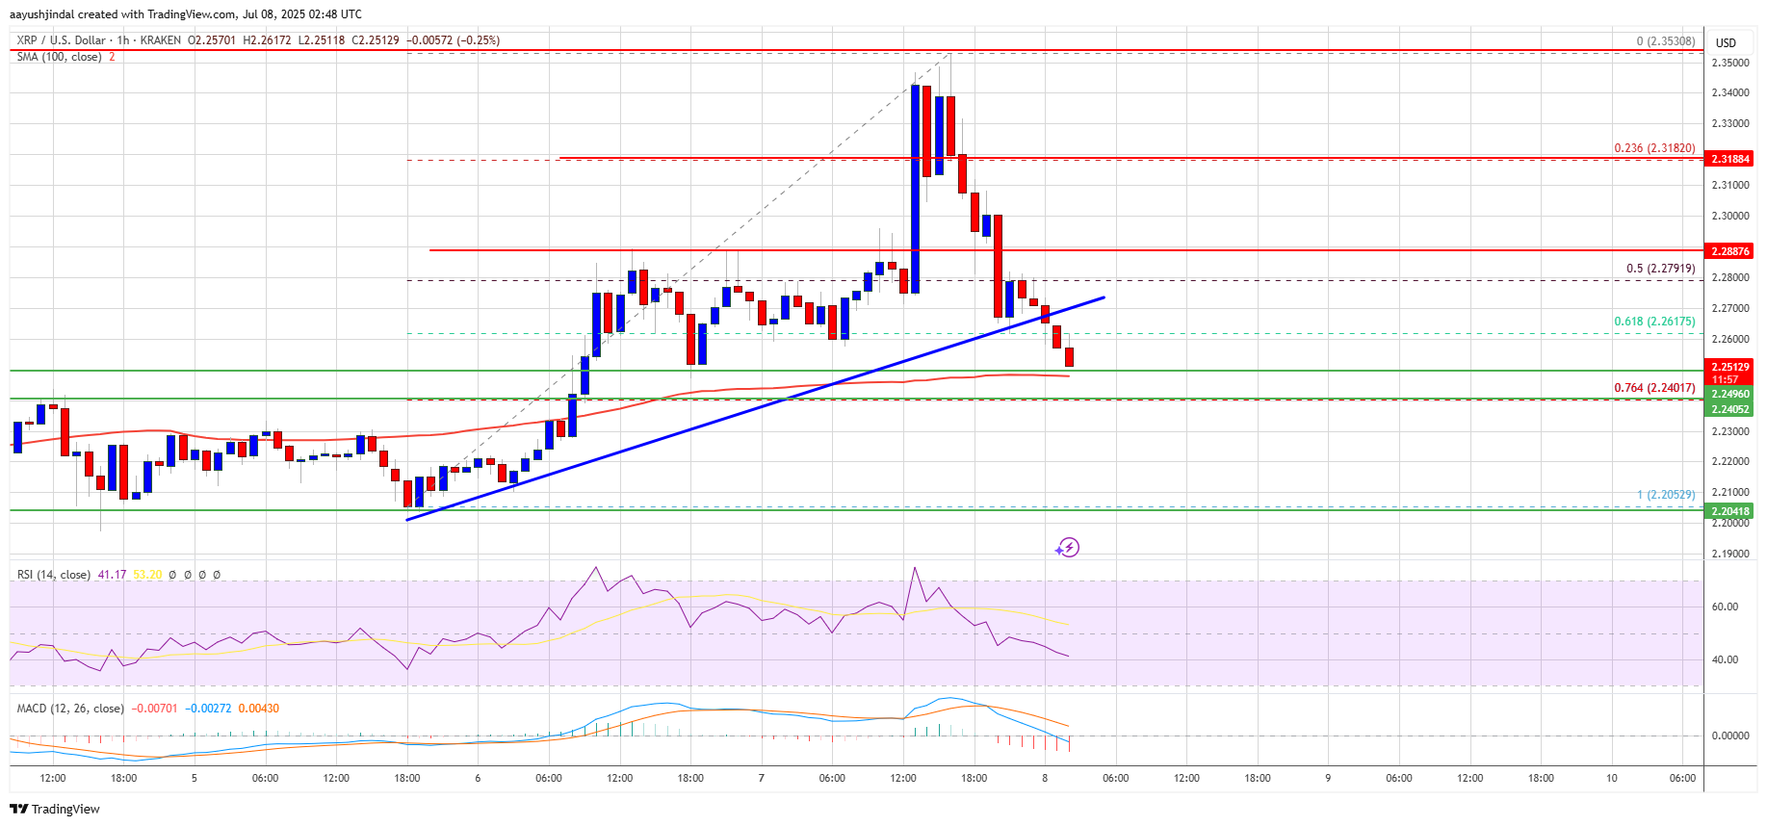This screenshot has height=826, width=1767.
Task: Click the red 2.28876 resistance price tag
Action: [x=1729, y=251]
